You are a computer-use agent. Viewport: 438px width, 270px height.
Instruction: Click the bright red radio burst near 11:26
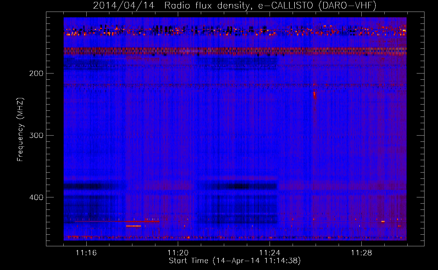[x=315, y=95]
